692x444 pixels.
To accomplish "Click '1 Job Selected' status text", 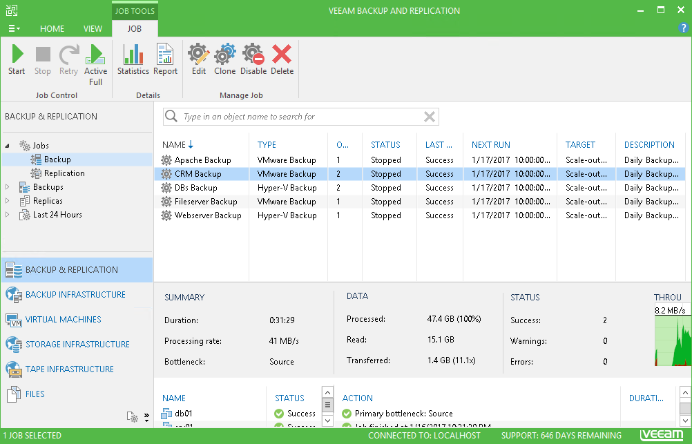I will tap(32, 436).
